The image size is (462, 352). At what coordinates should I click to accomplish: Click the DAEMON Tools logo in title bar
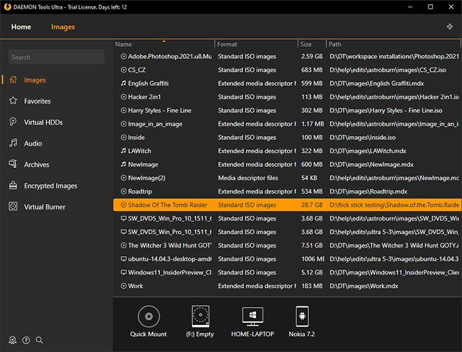pyautogui.click(x=7, y=7)
